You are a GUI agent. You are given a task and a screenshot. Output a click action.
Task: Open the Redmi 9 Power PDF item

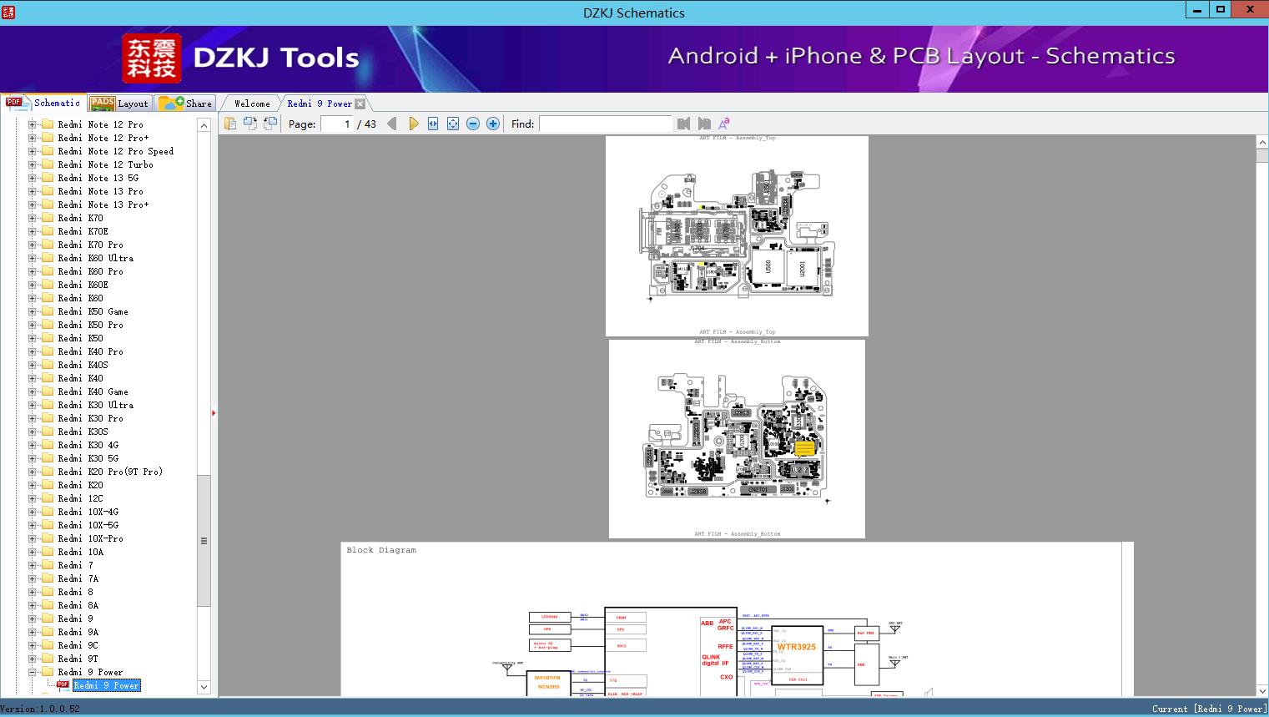107,685
